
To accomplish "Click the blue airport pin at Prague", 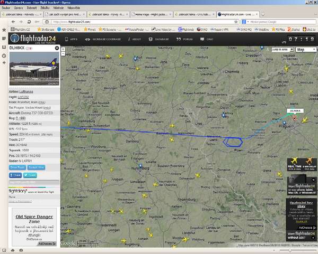I will point(284,123).
